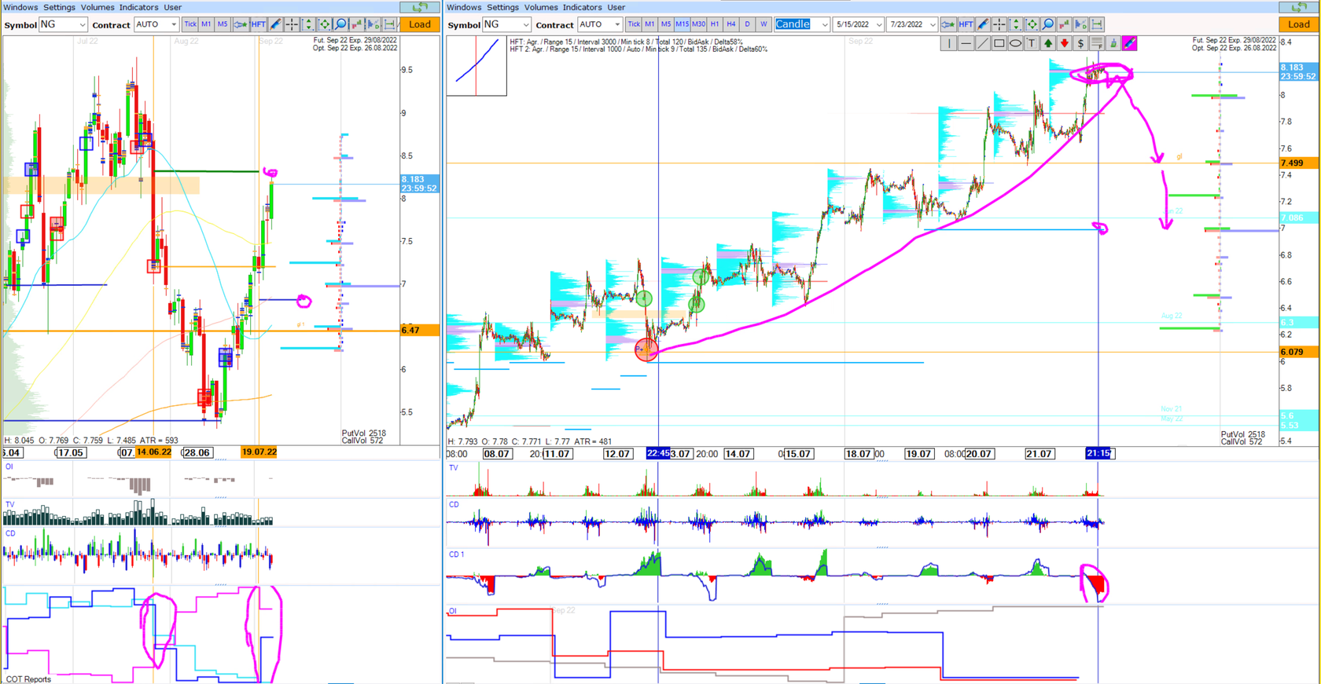Image resolution: width=1321 pixels, height=684 pixels.
Task: Switch right chart to H4 timeframe
Action: [x=731, y=24]
